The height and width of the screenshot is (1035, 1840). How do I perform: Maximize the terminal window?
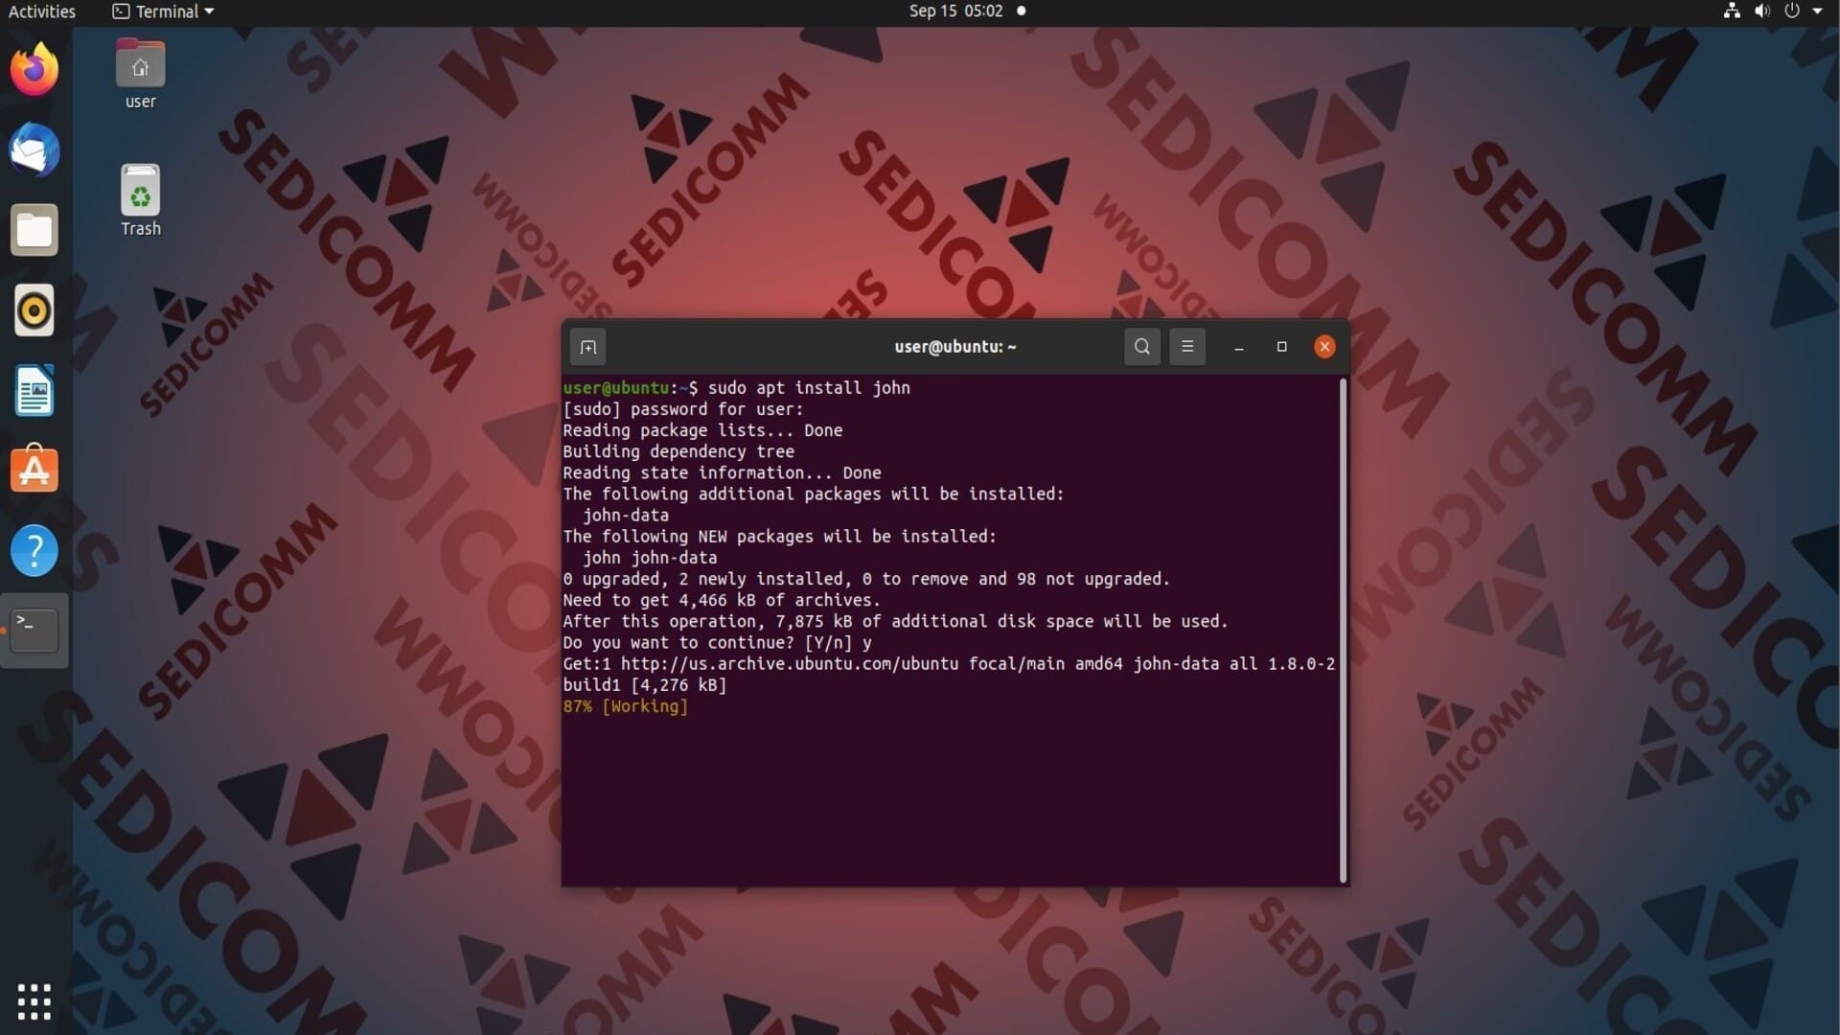click(x=1281, y=347)
